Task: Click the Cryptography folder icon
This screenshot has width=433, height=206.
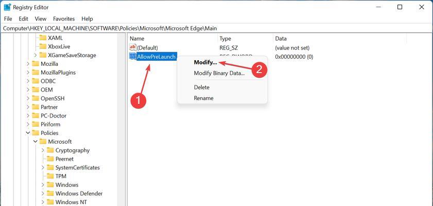Action: 50,150
